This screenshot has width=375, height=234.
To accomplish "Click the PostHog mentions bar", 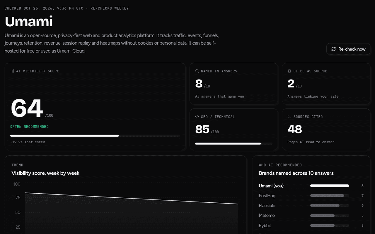I will (330, 196).
